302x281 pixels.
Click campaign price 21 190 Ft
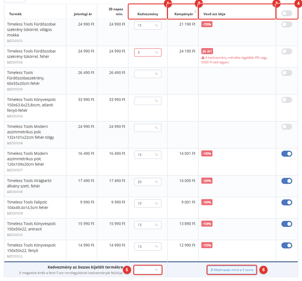point(187,24)
